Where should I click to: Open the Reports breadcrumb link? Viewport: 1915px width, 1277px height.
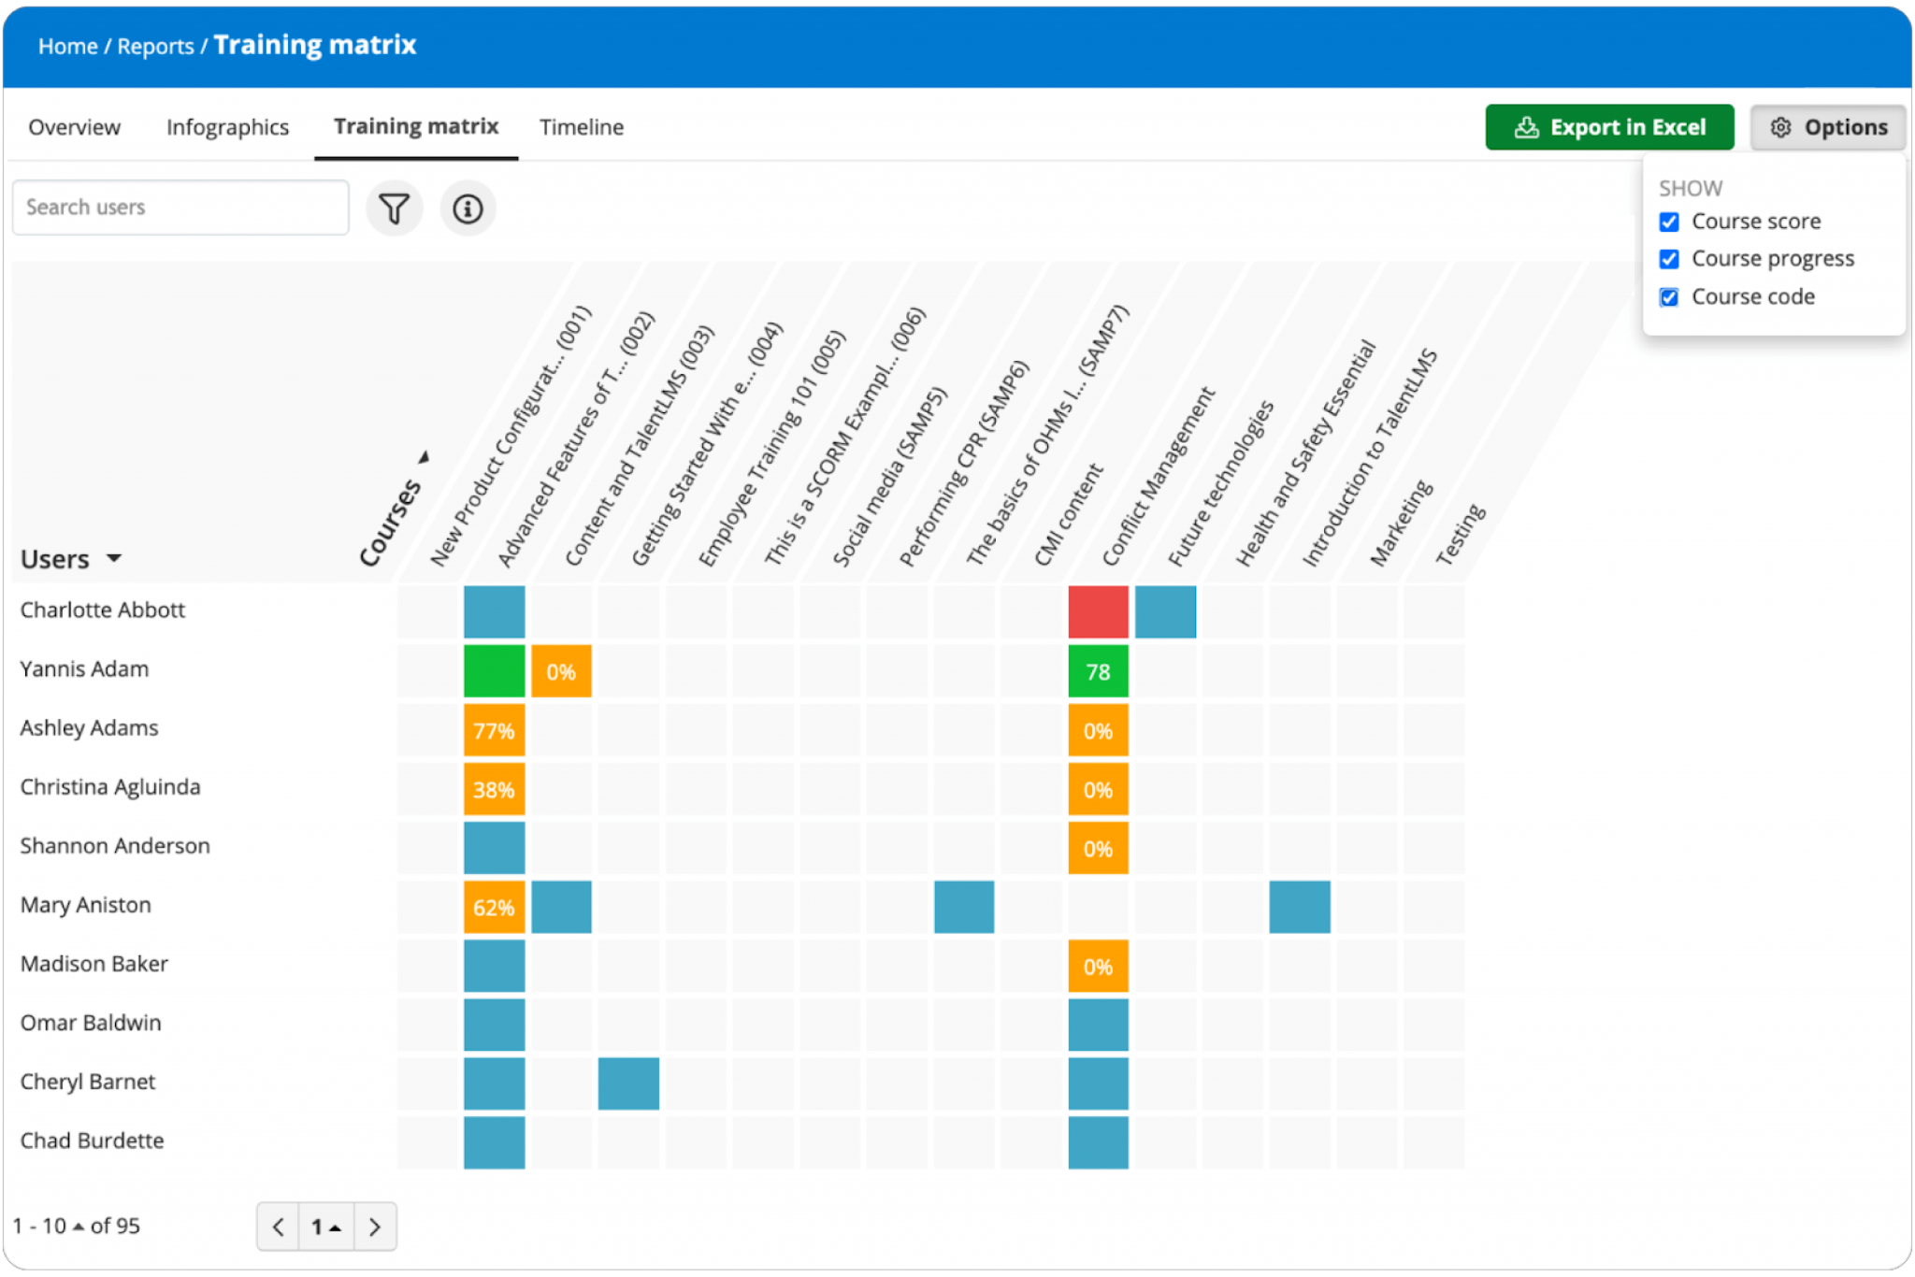point(156,45)
